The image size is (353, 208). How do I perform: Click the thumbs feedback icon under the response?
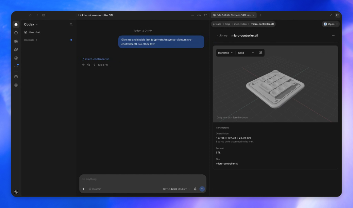[x=89, y=65]
